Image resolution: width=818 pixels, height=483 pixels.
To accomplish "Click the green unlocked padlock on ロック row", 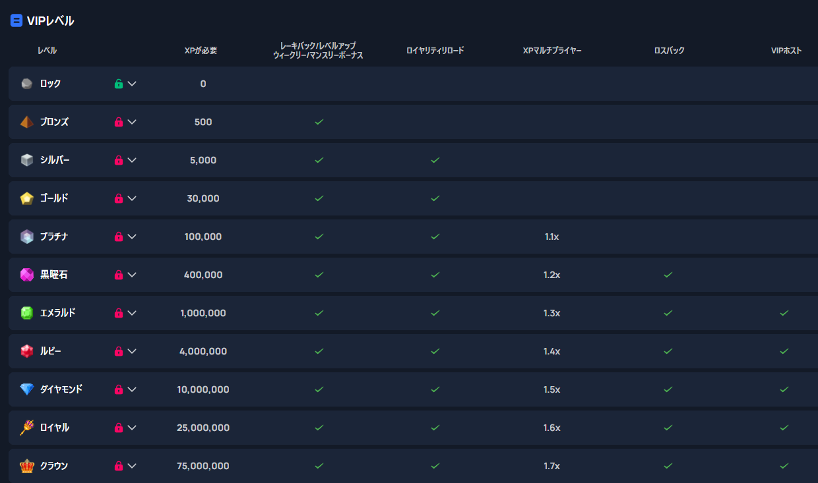I will coord(119,84).
